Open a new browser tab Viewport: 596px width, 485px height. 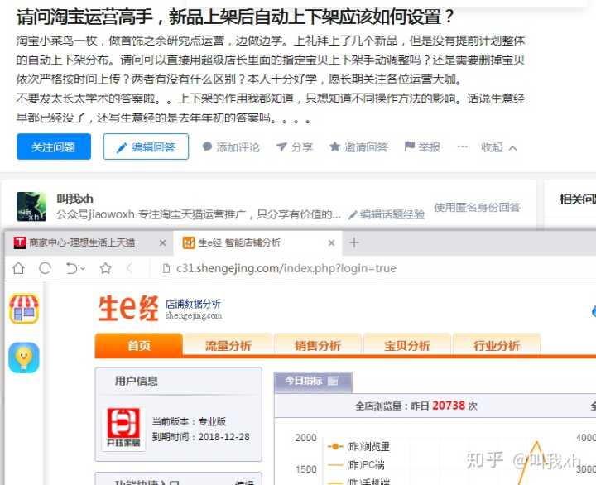point(354,242)
